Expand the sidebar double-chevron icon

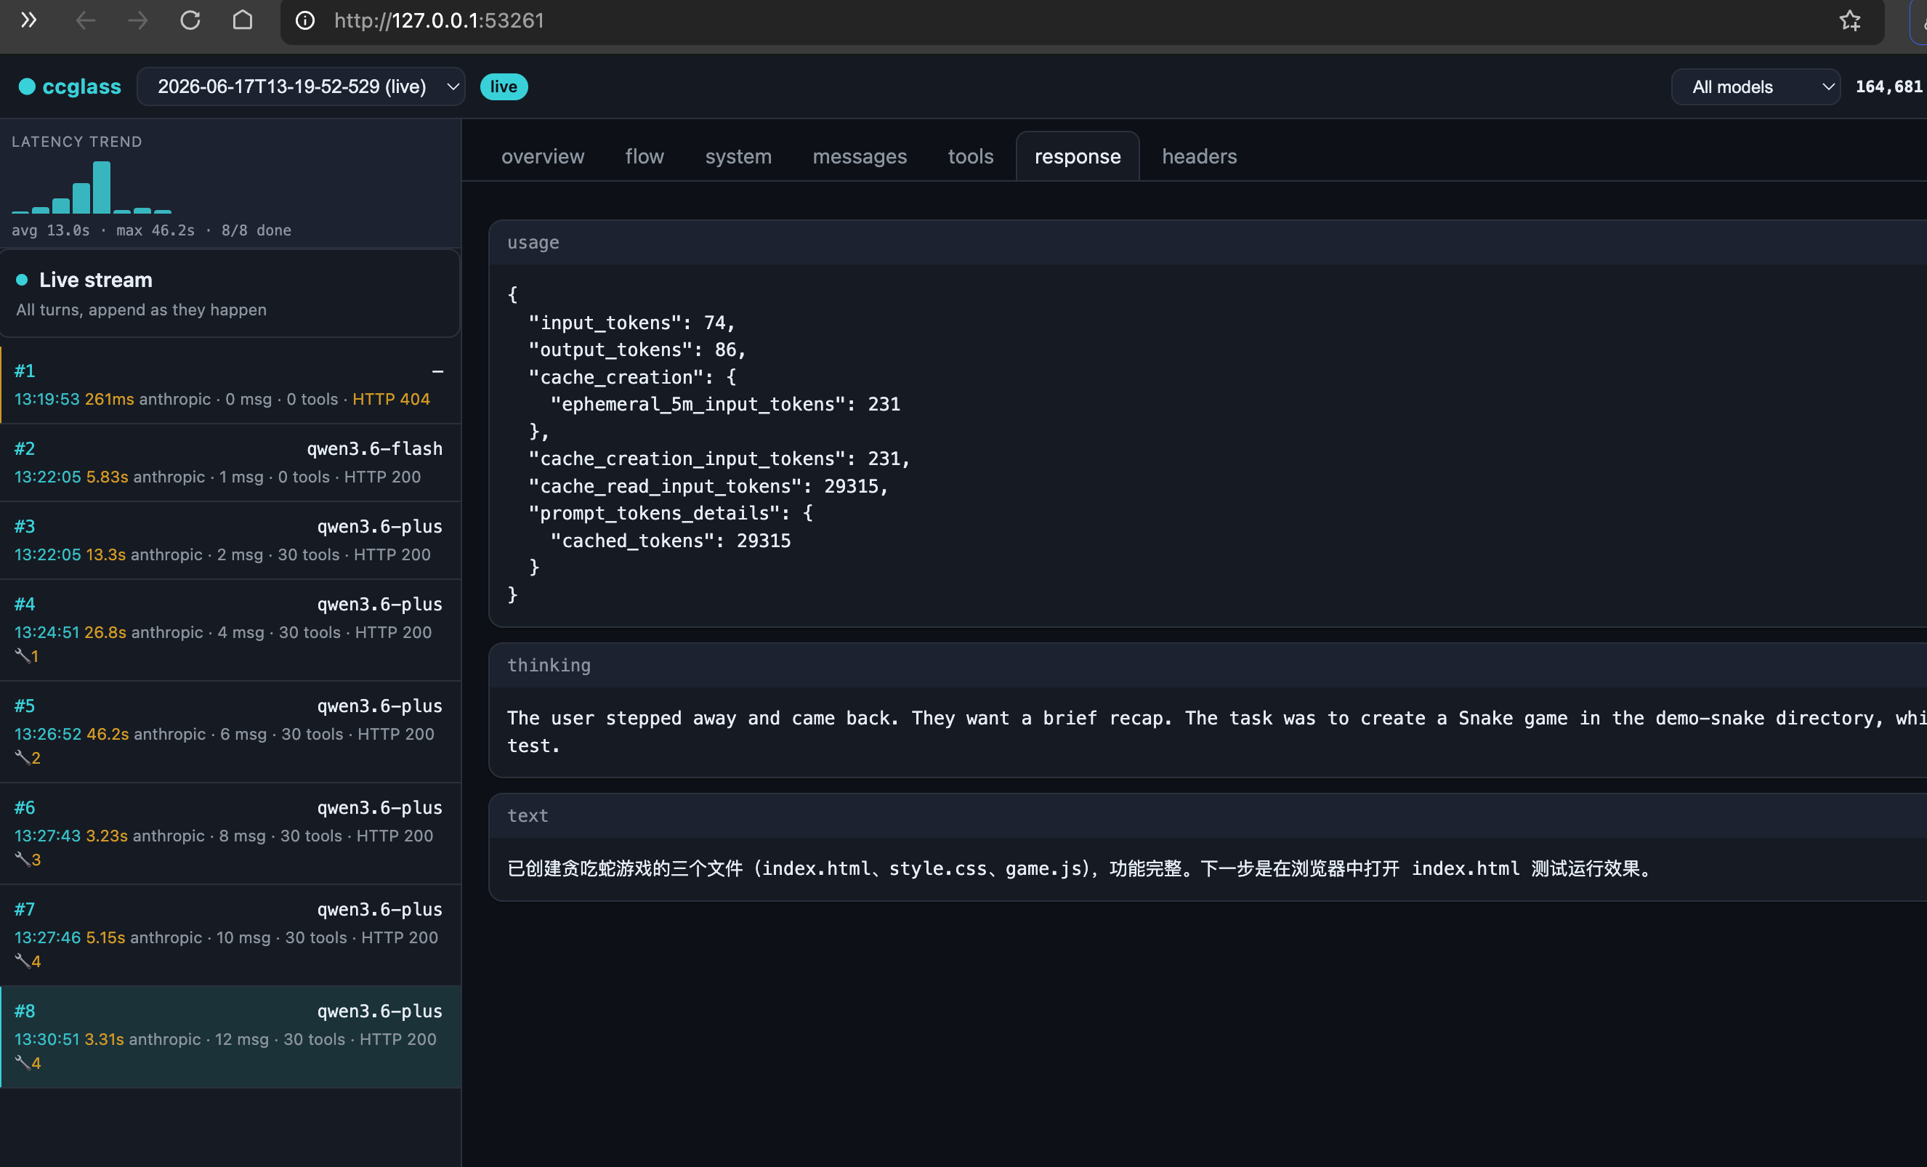point(29,20)
